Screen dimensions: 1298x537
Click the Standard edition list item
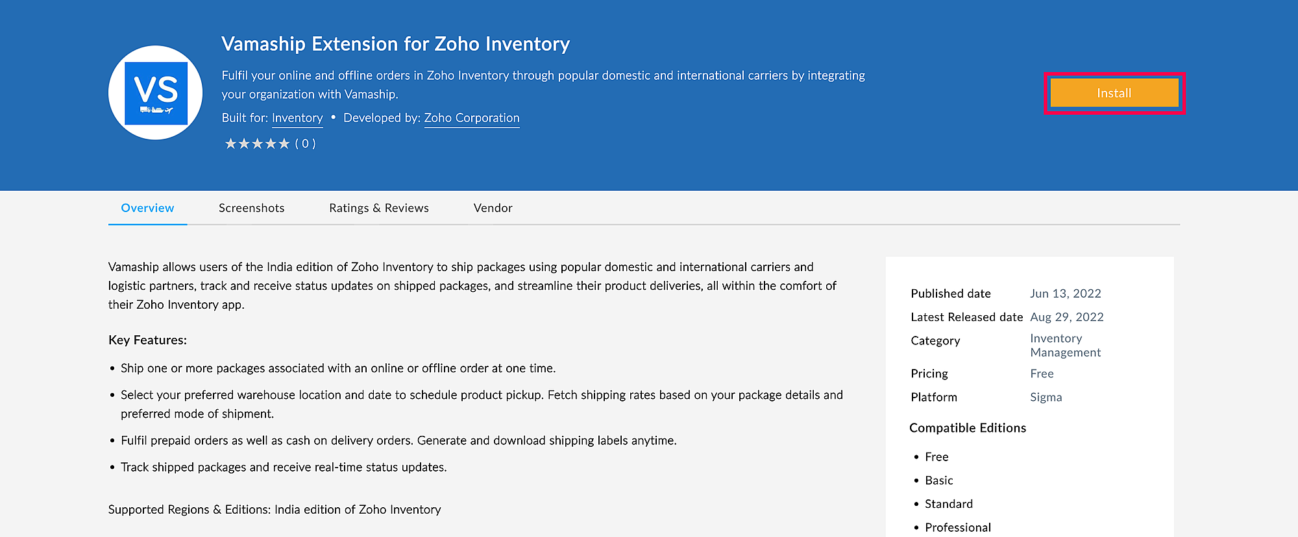tap(948, 504)
